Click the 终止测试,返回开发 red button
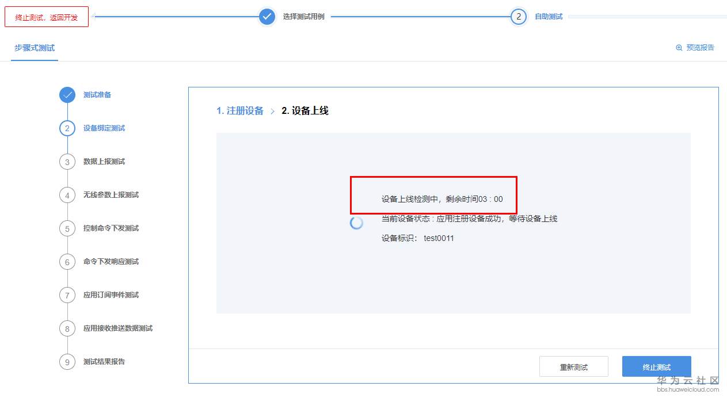Viewport: 727px width, 398px height. click(47, 17)
